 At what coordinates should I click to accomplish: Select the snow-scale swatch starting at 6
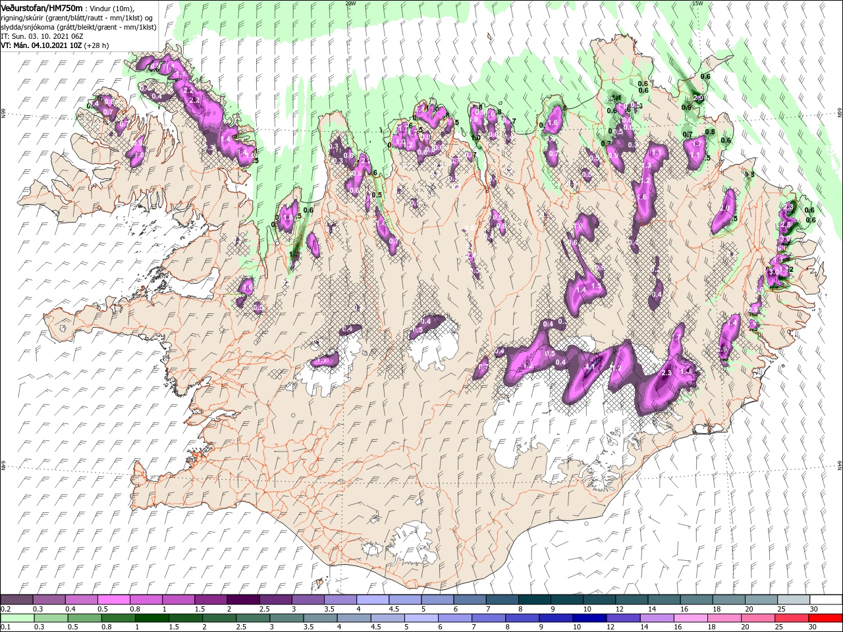point(470,600)
